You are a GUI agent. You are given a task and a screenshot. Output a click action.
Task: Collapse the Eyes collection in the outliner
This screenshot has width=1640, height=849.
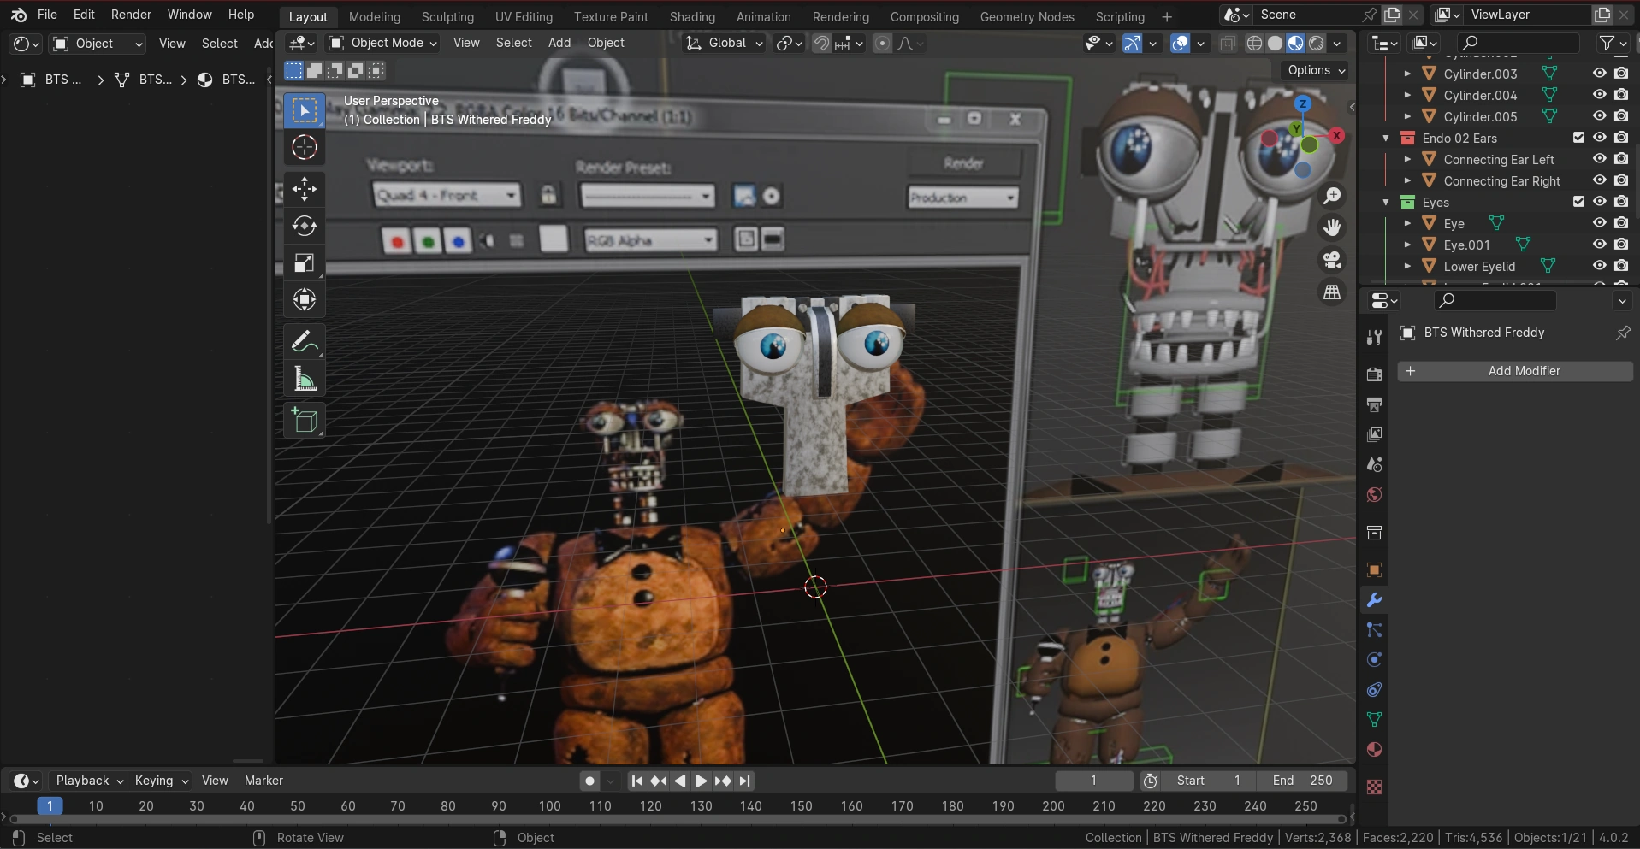coord(1387,202)
